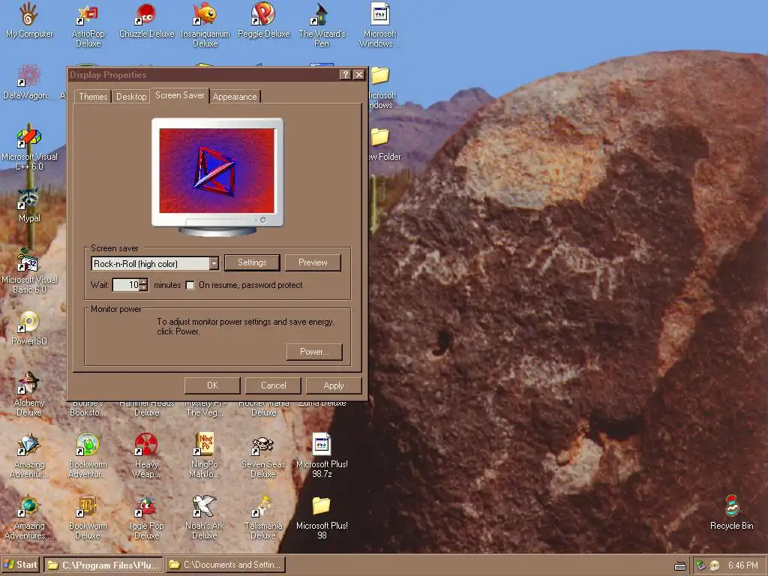
Task: Open the Power... settings button
Action: tap(314, 352)
